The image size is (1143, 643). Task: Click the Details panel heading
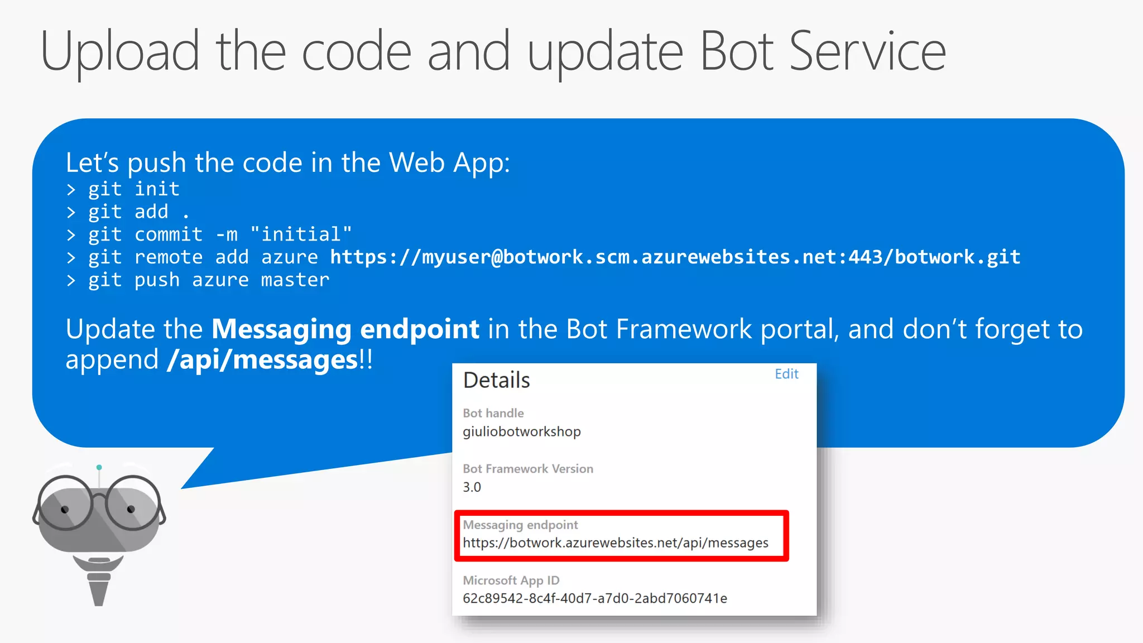[496, 380]
